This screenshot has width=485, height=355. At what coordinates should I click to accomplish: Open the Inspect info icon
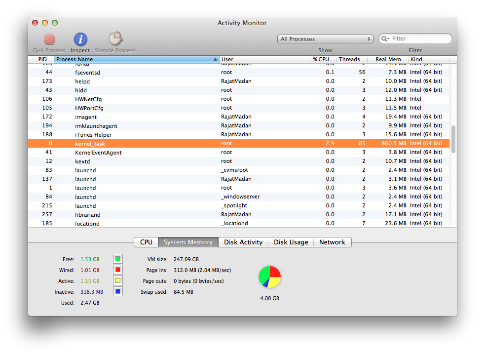point(80,39)
